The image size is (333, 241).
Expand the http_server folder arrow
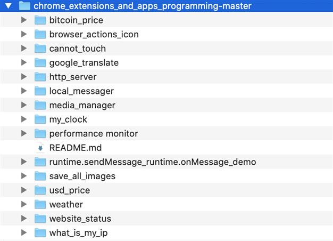[24, 77]
